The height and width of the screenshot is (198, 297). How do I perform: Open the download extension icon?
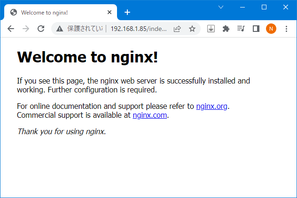[x=211, y=29]
